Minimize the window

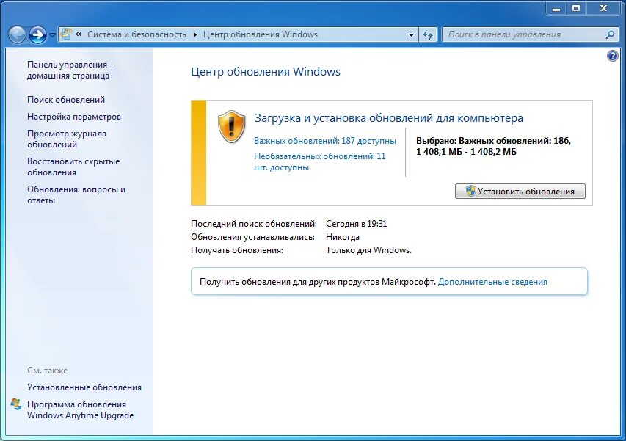coord(556,8)
